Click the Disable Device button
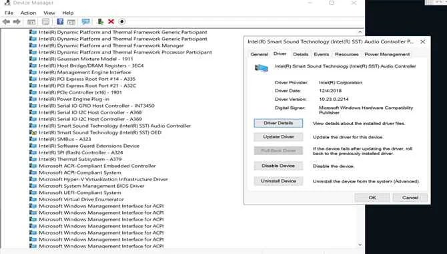Image resolution: width=447 pixels, height=254 pixels. pyautogui.click(x=278, y=166)
